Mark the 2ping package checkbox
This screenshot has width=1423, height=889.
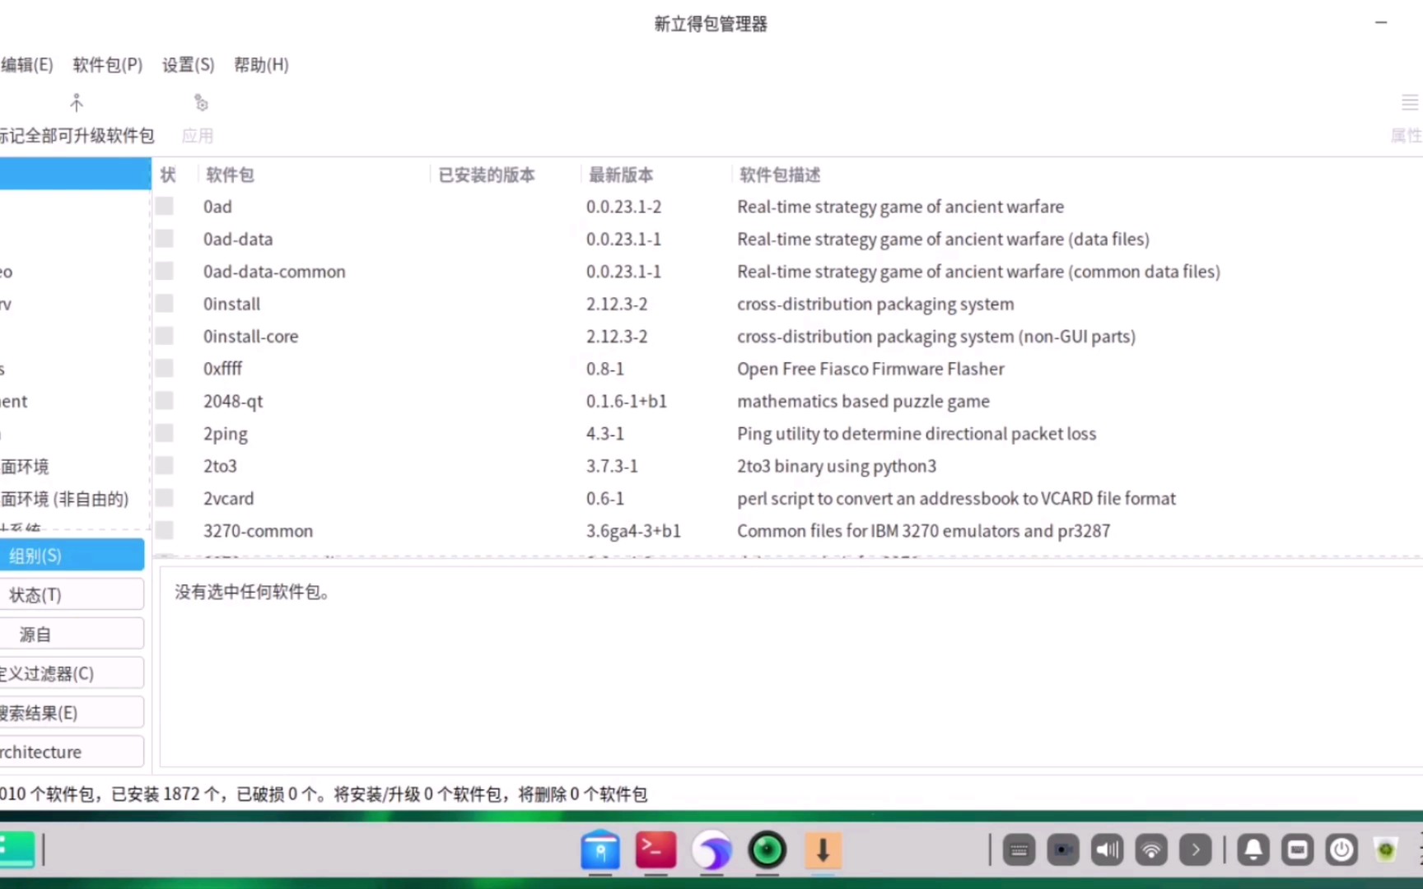point(164,433)
